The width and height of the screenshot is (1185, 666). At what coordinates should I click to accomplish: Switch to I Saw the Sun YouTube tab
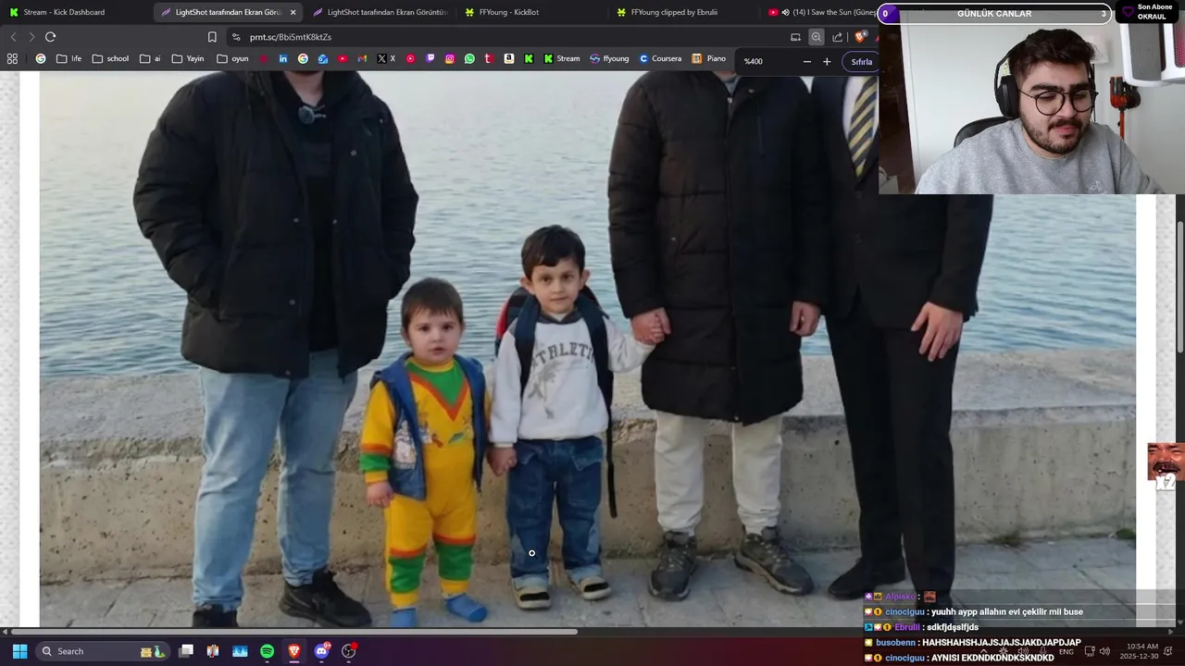819,12
